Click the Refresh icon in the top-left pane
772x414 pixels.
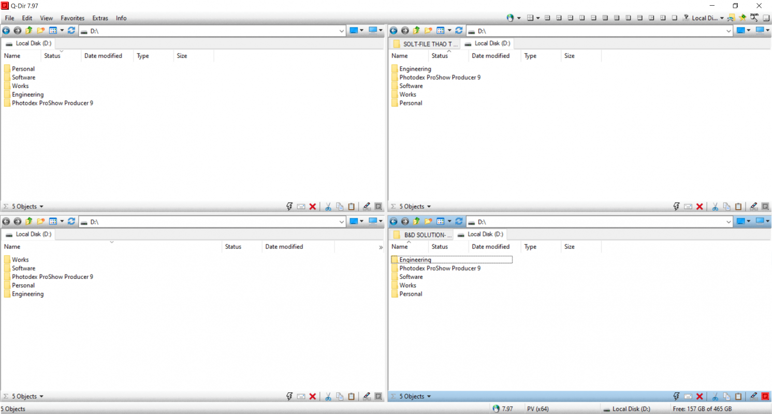pos(71,31)
